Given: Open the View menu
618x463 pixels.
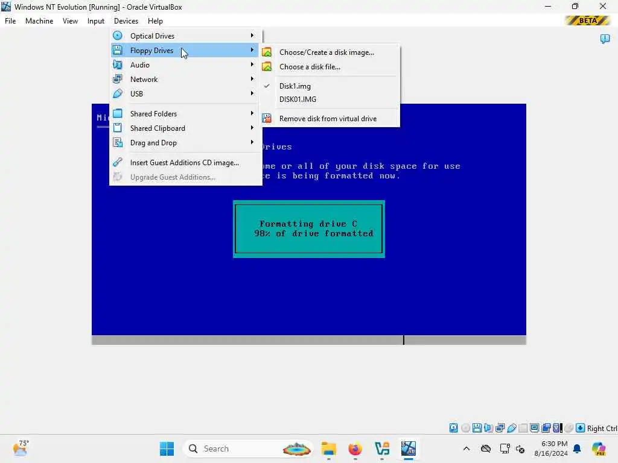Looking at the screenshot, I should point(70,21).
